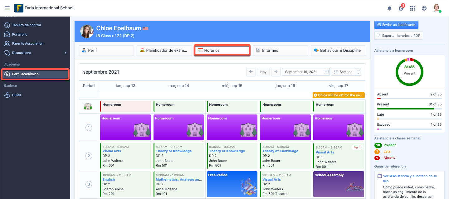Go to next week arrow
Image resolution: width=449 pixels, height=199 pixels.
pyautogui.click(x=275, y=72)
